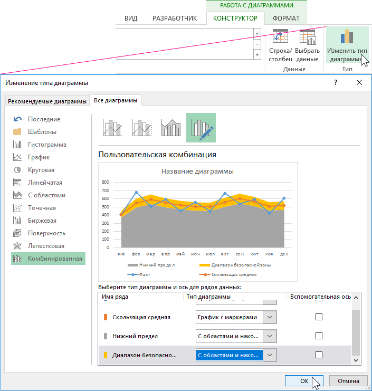This screenshot has height=391, width=372.
Task: Enable secondary axis for Скользящая средняя
Action: [x=319, y=317]
